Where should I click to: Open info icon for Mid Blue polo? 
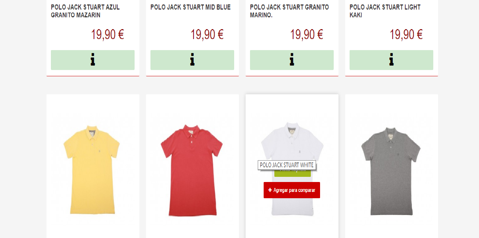(x=192, y=60)
